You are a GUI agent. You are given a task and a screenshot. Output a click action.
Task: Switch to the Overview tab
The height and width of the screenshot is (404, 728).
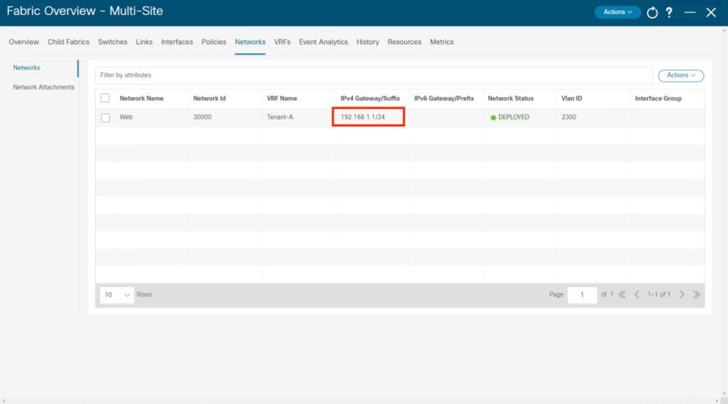[x=24, y=42]
